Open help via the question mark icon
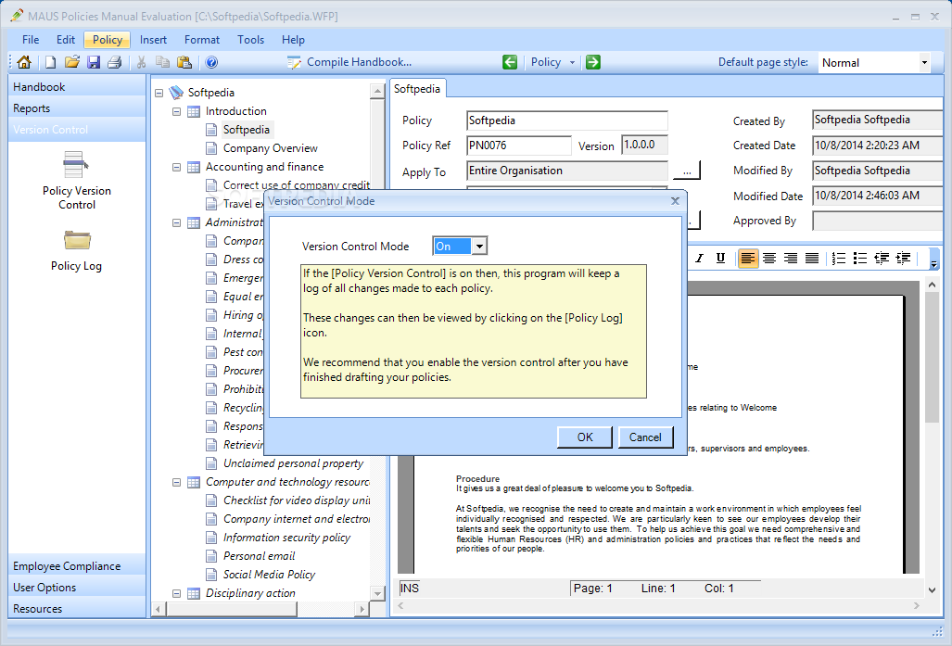952x646 pixels. click(211, 62)
